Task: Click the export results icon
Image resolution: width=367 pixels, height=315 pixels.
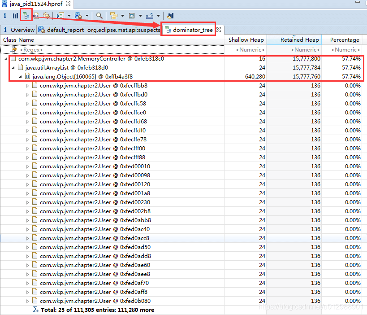Action: coord(150,16)
